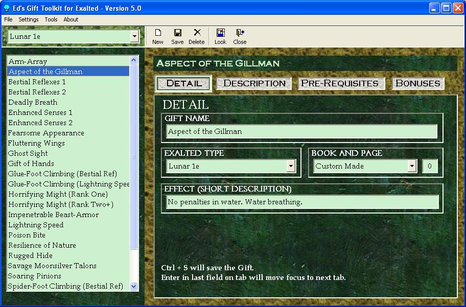Click the Save toolbar icon
The height and width of the screenshot is (307, 466).
click(177, 33)
